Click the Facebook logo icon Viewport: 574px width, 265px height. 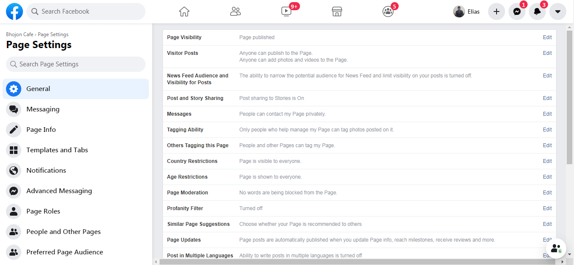pos(14,11)
